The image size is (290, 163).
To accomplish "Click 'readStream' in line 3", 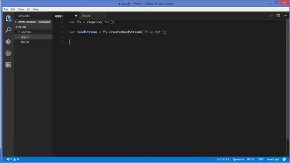I will (x=87, y=32).
